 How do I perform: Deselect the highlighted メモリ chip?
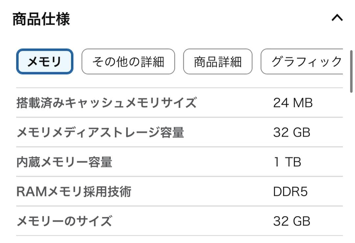click(44, 61)
